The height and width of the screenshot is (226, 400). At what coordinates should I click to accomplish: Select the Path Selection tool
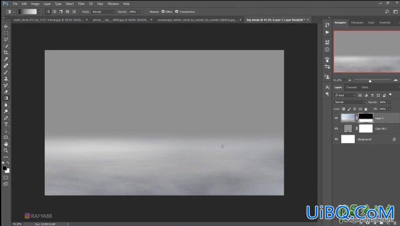tap(6, 131)
